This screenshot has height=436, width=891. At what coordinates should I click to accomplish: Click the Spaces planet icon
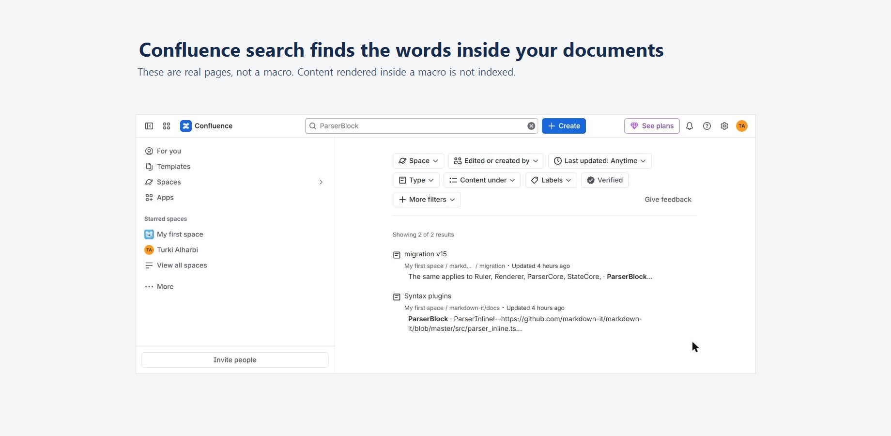149,182
